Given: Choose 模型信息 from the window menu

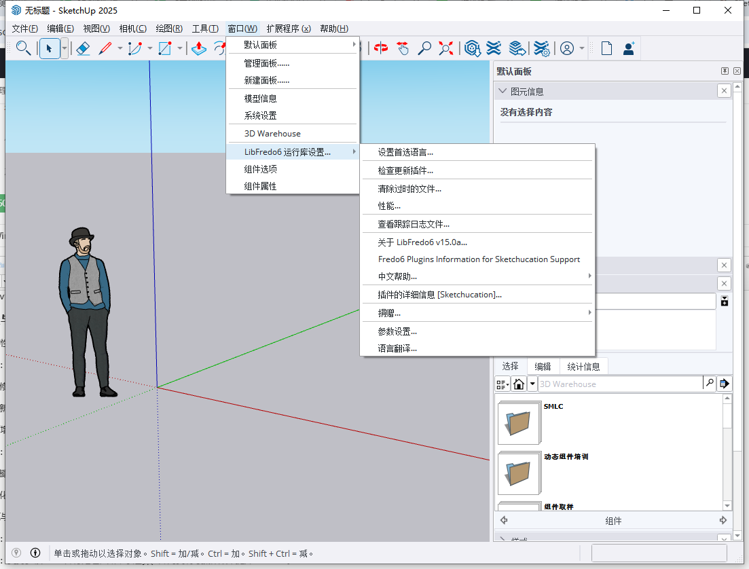Looking at the screenshot, I should tap(293, 98).
